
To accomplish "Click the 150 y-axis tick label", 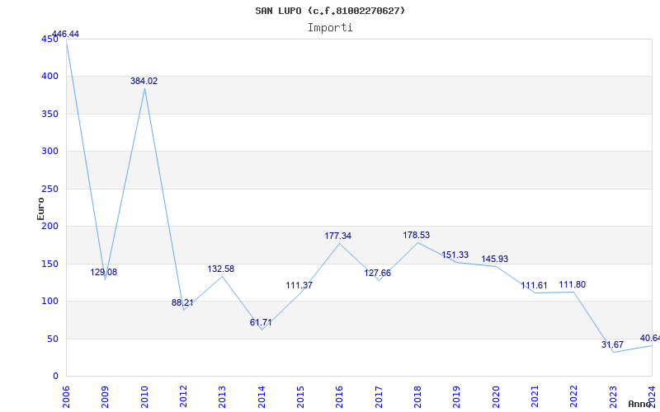I will pos(49,264).
